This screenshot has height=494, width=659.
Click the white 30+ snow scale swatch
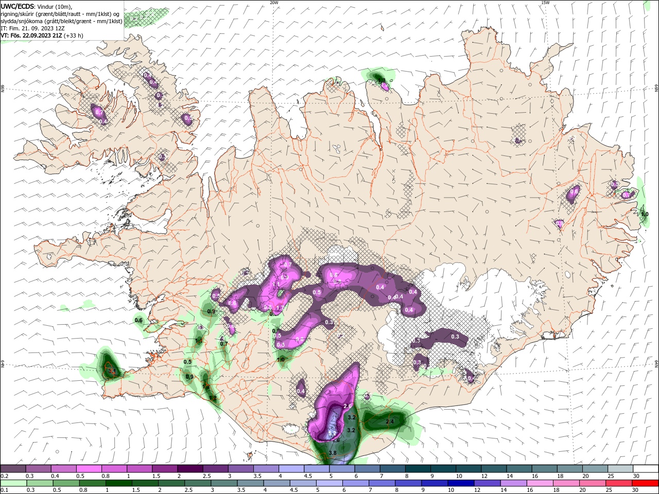point(646,469)
